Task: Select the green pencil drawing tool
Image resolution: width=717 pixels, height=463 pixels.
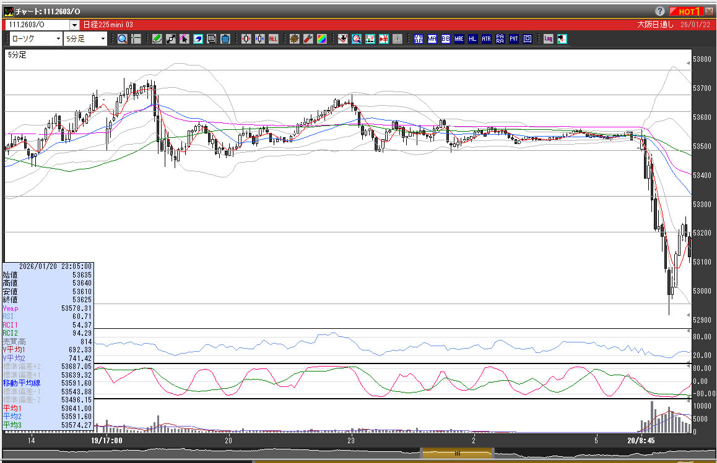Action: (157, 38)
